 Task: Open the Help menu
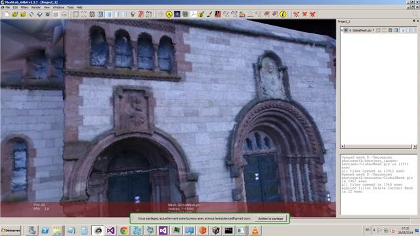(79, 7)
